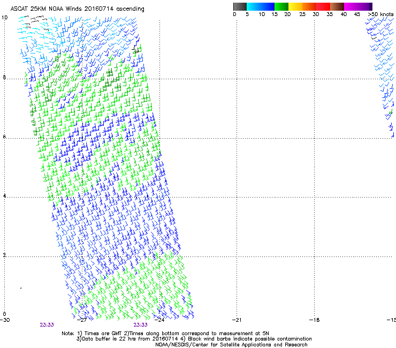This screenshot has height=348, width=396.
Task: Click the latitude axis label '10'
Action: (x=4, y=18)
